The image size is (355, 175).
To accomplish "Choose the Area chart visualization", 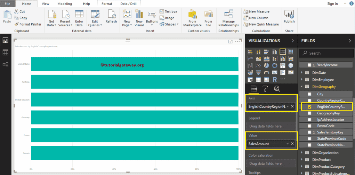I will click(x=258, y=59).
